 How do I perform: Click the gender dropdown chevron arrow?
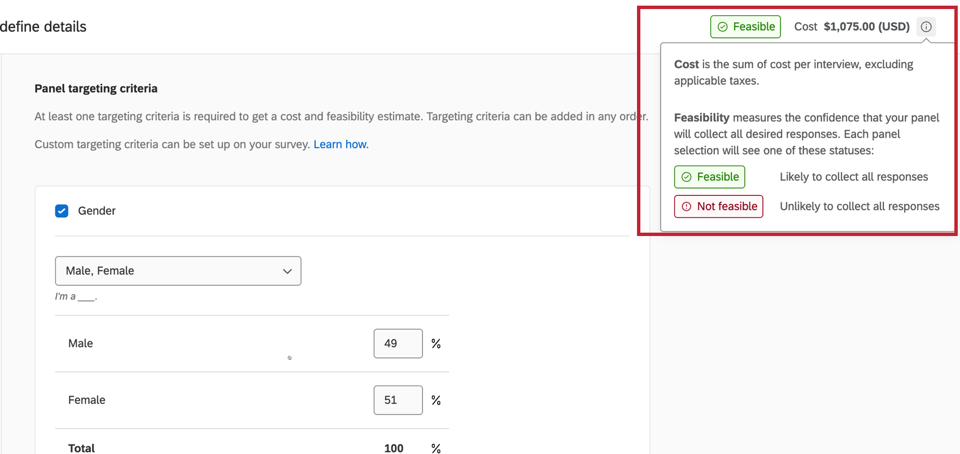point(287,272)
